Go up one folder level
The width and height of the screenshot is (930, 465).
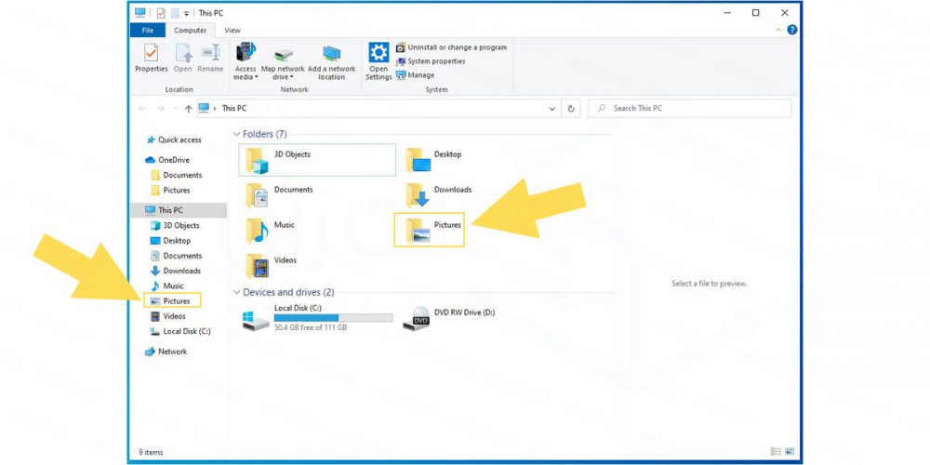tap(189, 109)
